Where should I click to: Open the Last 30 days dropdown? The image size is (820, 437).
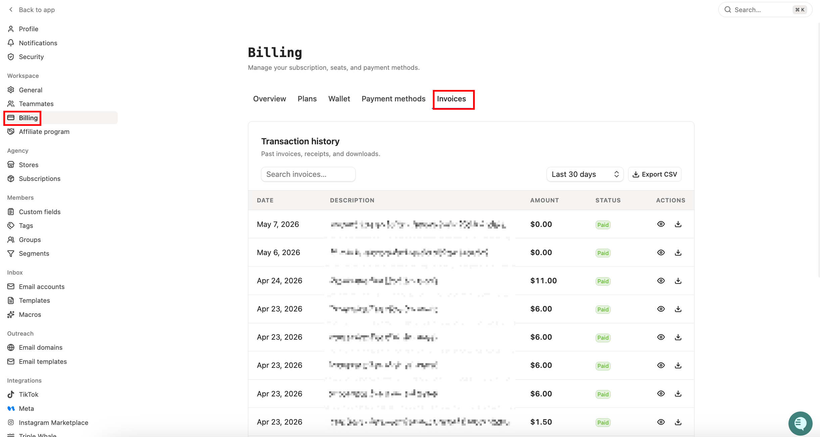pyautogui.click(x=585, y=174)
